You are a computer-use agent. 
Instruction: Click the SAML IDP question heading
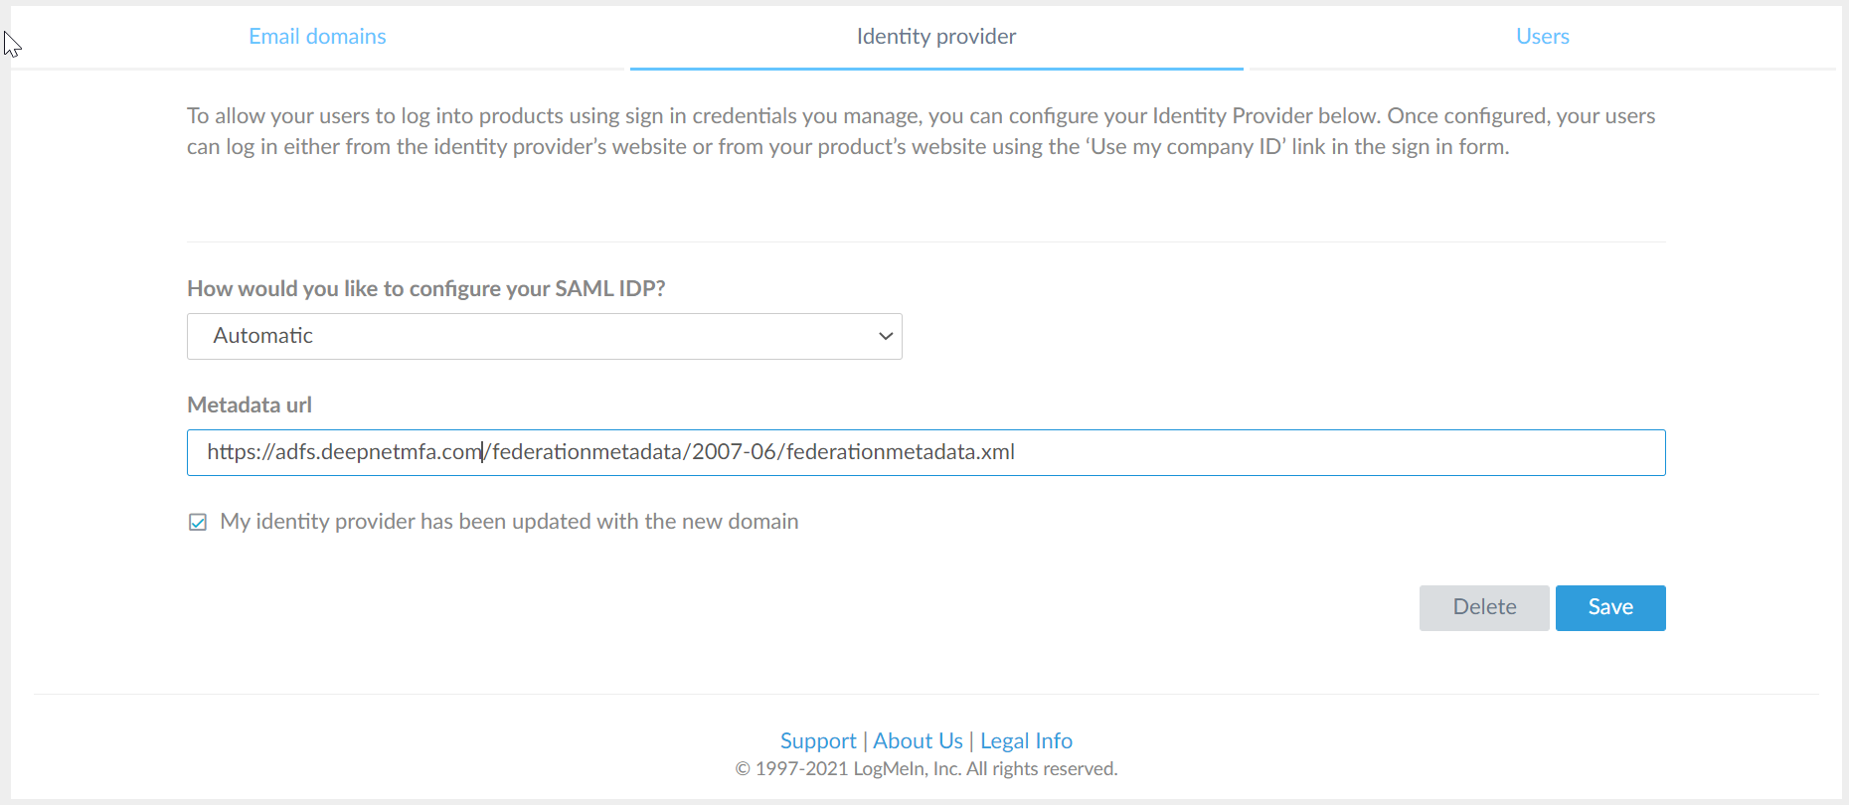[425, 289]
